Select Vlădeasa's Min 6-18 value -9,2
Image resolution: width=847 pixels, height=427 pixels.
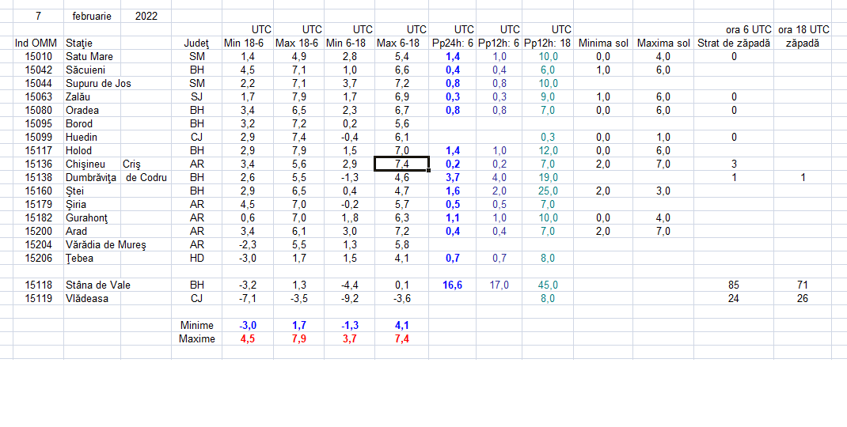(350, 299)
